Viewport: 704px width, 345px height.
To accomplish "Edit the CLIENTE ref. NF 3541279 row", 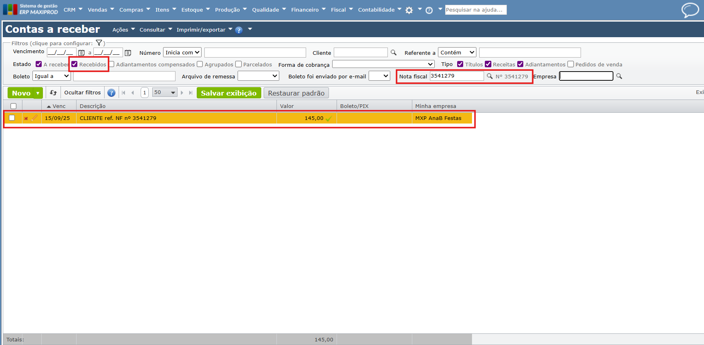I will pyautogui.click(x=34, y=118).
